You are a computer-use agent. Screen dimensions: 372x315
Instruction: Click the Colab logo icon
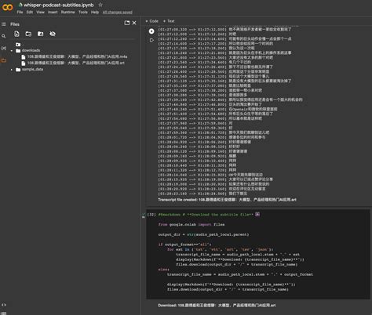7,7
